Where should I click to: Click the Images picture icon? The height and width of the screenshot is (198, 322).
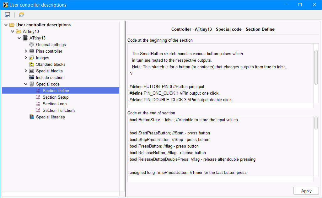point(32,58)
